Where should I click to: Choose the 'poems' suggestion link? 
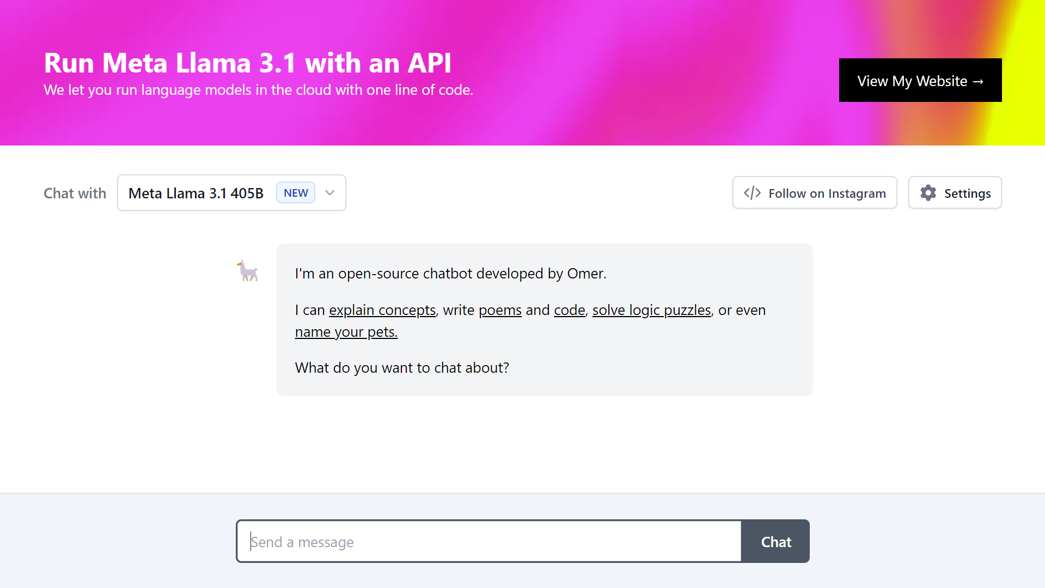point(500,310)
